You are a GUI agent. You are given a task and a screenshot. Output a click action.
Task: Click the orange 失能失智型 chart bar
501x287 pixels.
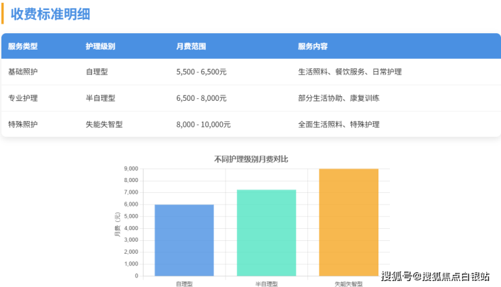tap(349, 222)
